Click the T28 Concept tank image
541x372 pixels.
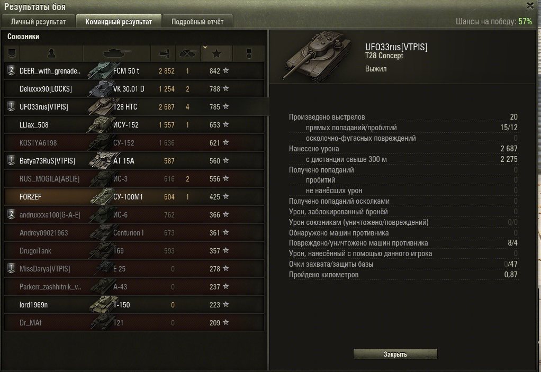(316, 56)
